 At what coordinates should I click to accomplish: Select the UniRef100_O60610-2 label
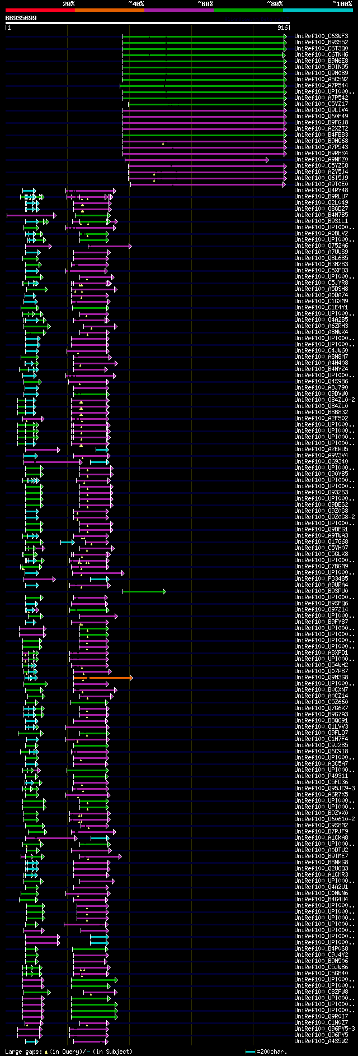click(324, 819)
